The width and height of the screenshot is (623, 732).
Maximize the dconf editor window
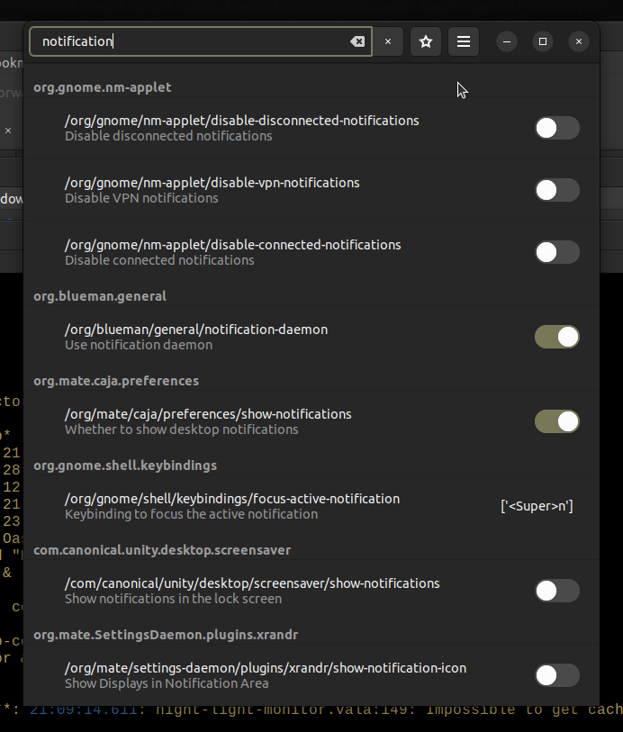(543, 41)
